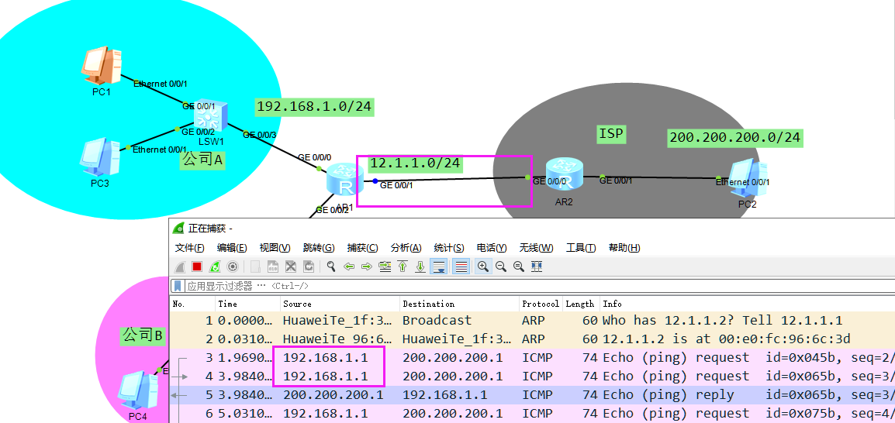
Task: Stop capture with the red square button
Action: tap(197, 267)
